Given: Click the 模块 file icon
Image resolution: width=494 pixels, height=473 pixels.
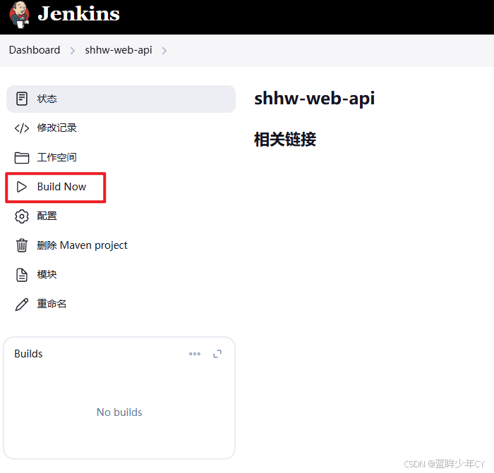Looking at the screenshot, I should pyautogui.click(x=22, y=275).
